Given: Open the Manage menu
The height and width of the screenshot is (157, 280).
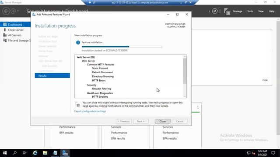Looking at the screenshot, I should (238, 11).
